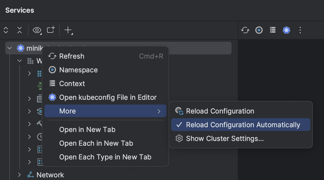The width and height of the screenshot is (324, 180).
Task: Click the Reload Configuration submenu entry
Action: pos(220,111)
